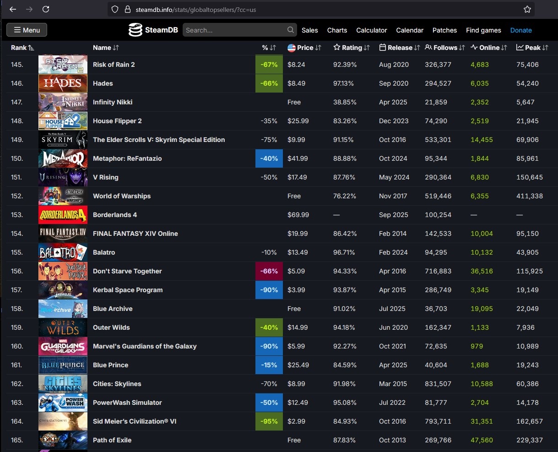This screenshot has height=452, width=558.
Task: Sort table by discount % column
Action: click(x=269, y=48)
